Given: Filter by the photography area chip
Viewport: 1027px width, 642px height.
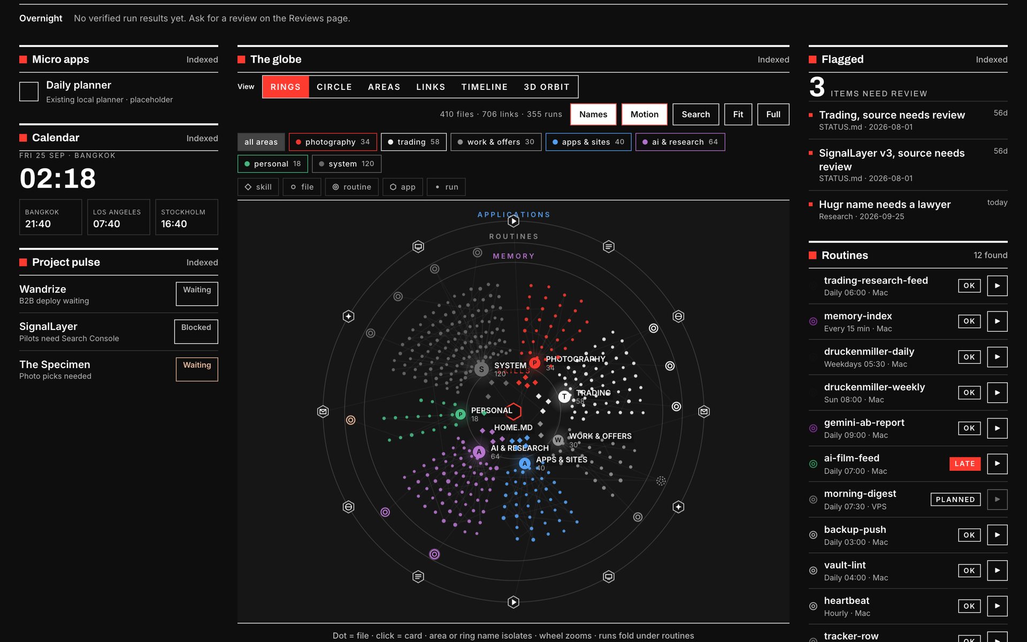Looking at the screenshot, I should [x=333, y=142].
